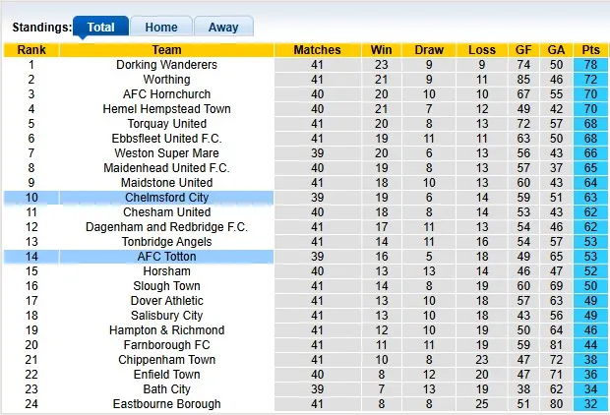Open Maidstone United team link
Screen dimensions: 610x415
166,183
